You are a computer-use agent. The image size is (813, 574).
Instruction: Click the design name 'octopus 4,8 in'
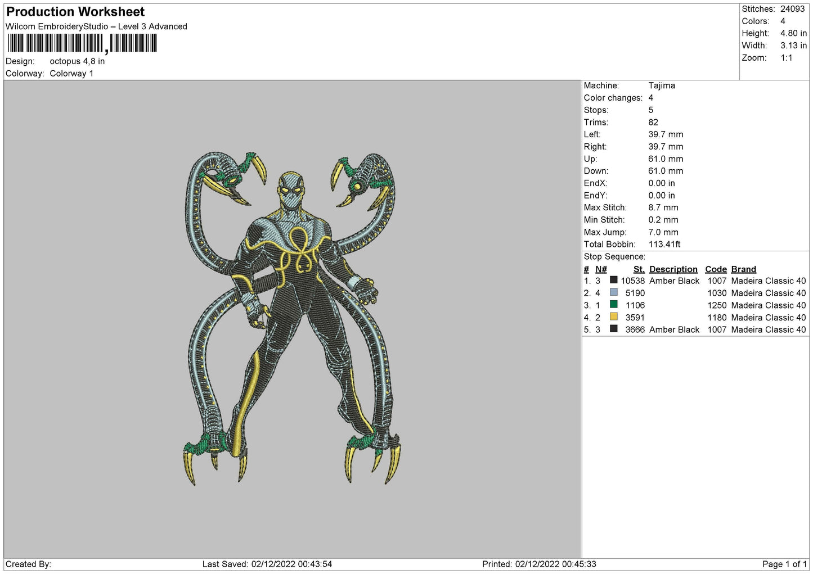[x=77, y=61]
